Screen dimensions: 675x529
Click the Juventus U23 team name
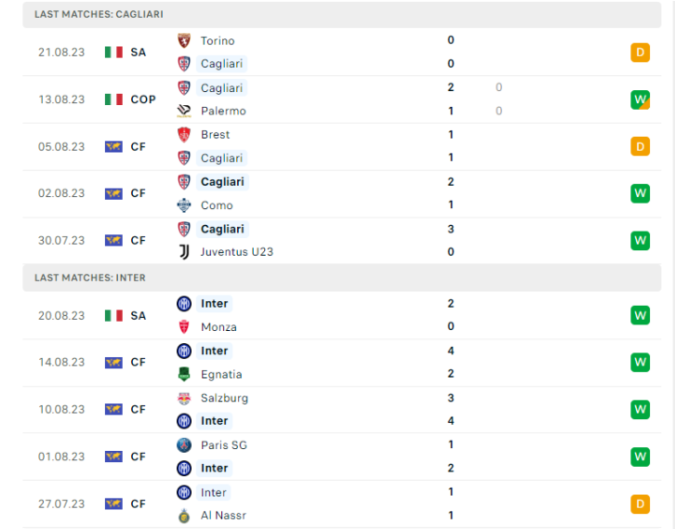pos(236,252)
